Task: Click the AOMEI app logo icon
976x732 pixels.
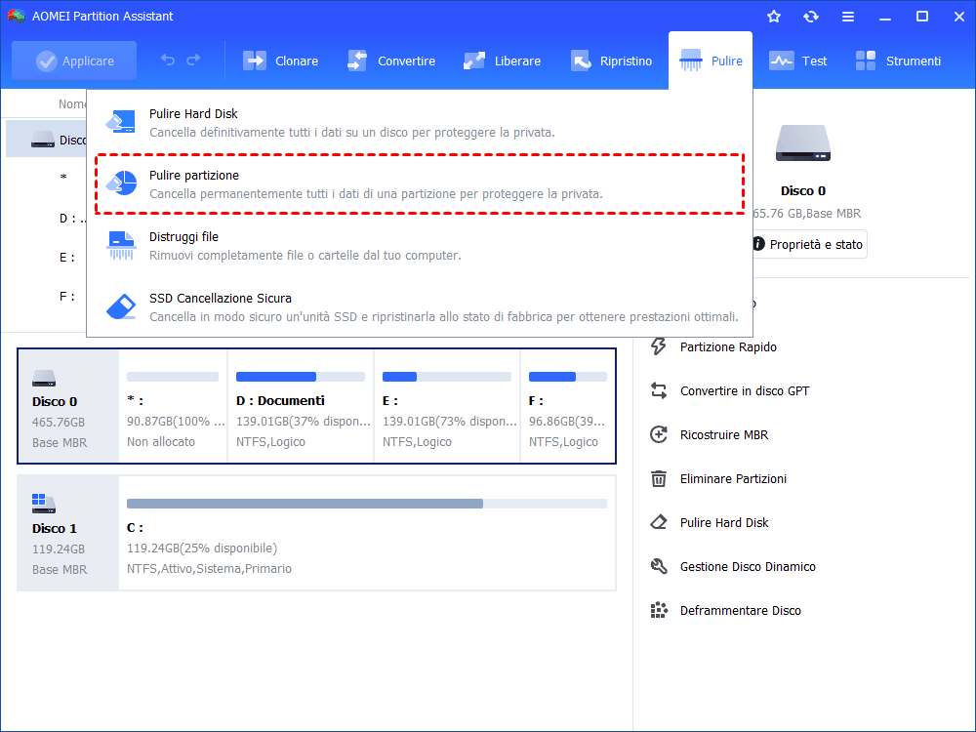Action: (x=17, y=17)
